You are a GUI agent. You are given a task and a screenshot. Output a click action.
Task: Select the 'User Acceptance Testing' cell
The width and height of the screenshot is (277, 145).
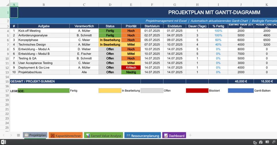click(44, 63)
